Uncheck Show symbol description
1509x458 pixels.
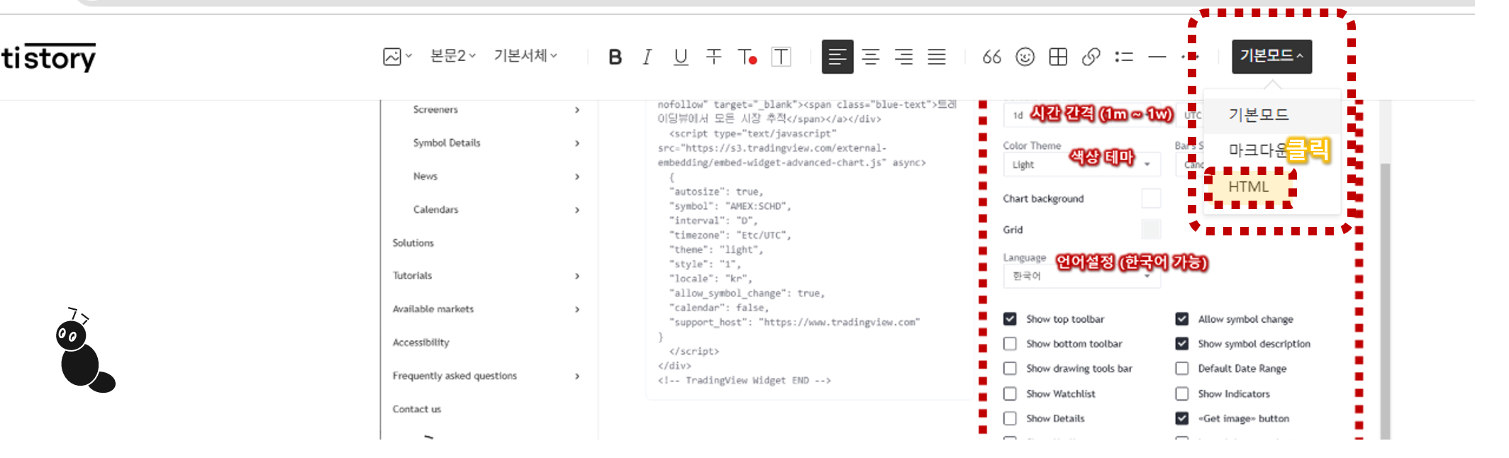[1182, 344]
